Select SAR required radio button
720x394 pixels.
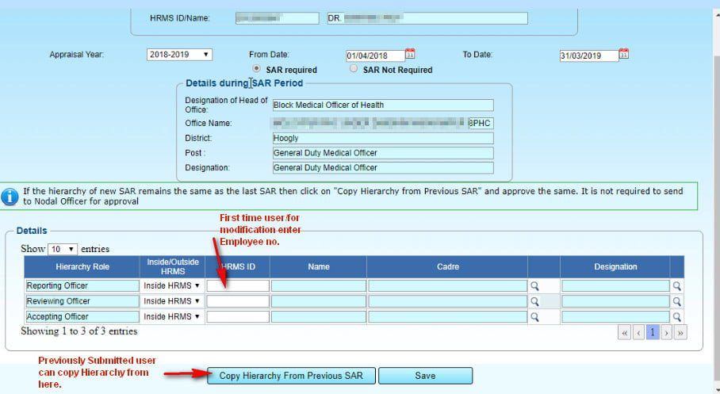tap(256, 68)
